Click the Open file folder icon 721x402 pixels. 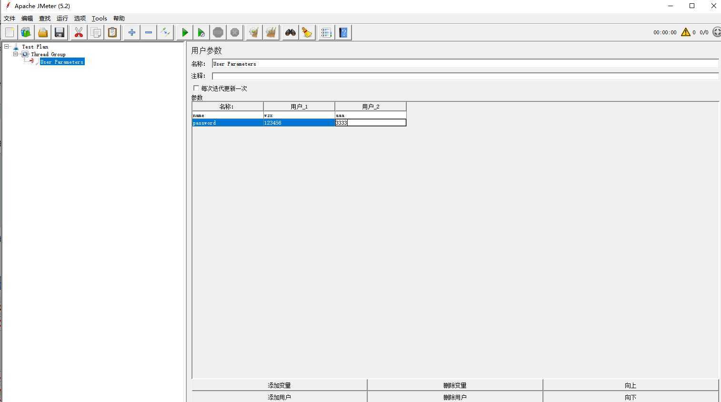[x=42, y=32]
